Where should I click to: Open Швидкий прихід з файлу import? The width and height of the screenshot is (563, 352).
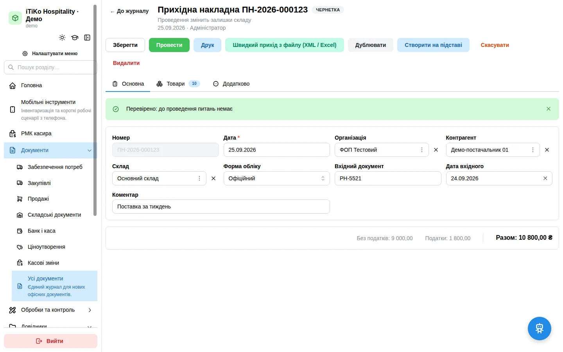[x=285, y=45]
